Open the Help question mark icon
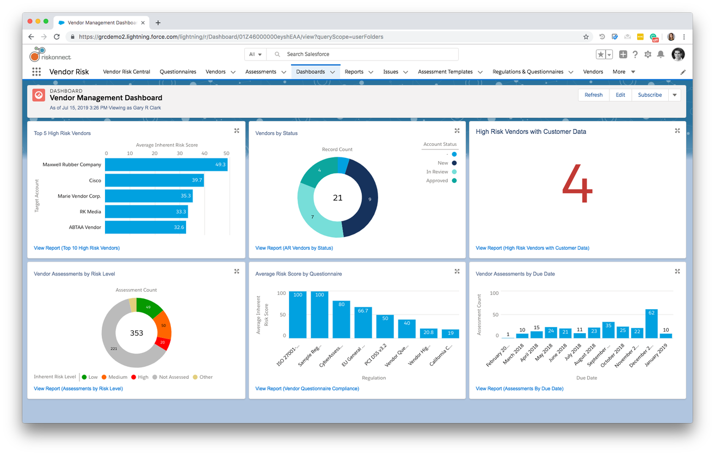Screen dimensions: 715x455 (635, 54)
